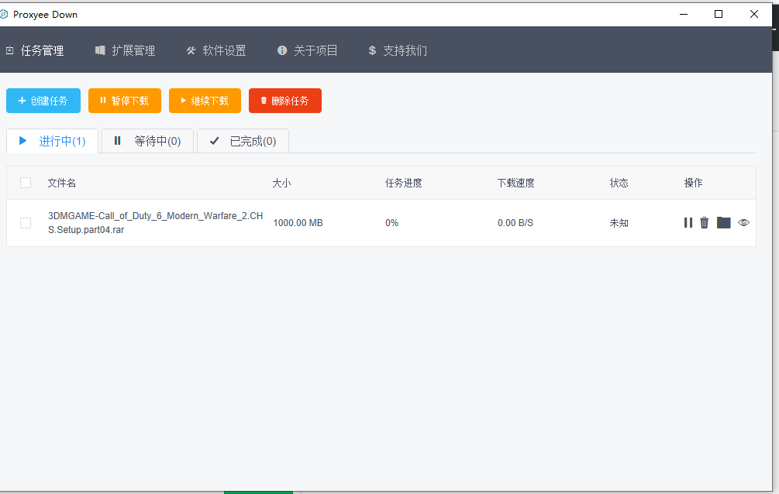Open the 关于项目 menu
The image size is (779, 494).
pyautogui.click(x=308, y=50)
